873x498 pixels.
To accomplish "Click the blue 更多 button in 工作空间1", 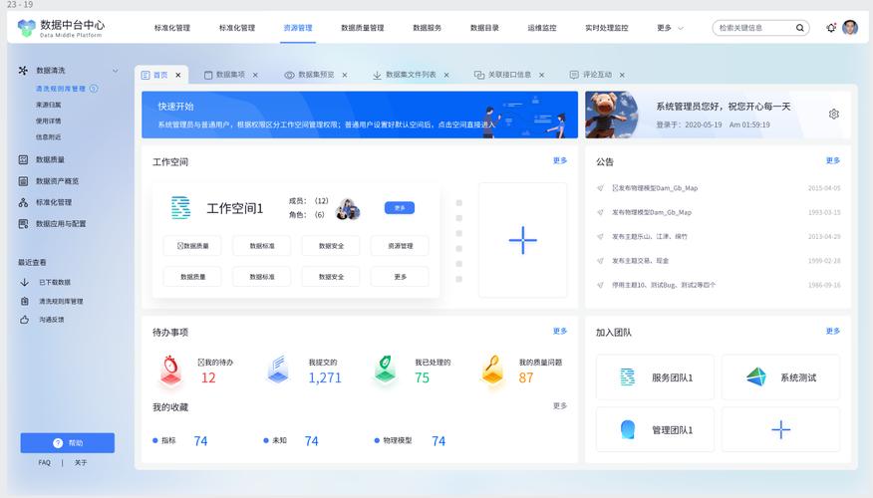I will pyautogui.click(x=400, y=207).
